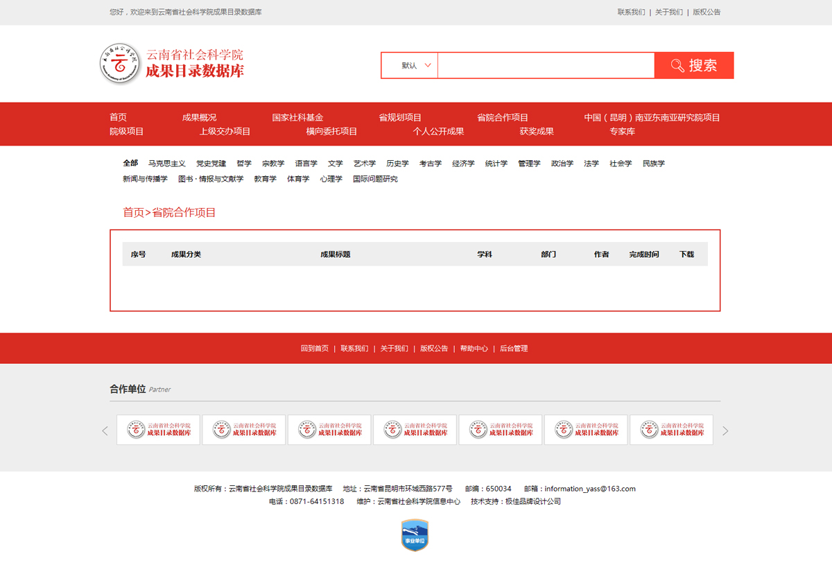Open the 省院合作项目 navigation item
This screenshot has height=585, width=832.
click(x=503, y=117)
